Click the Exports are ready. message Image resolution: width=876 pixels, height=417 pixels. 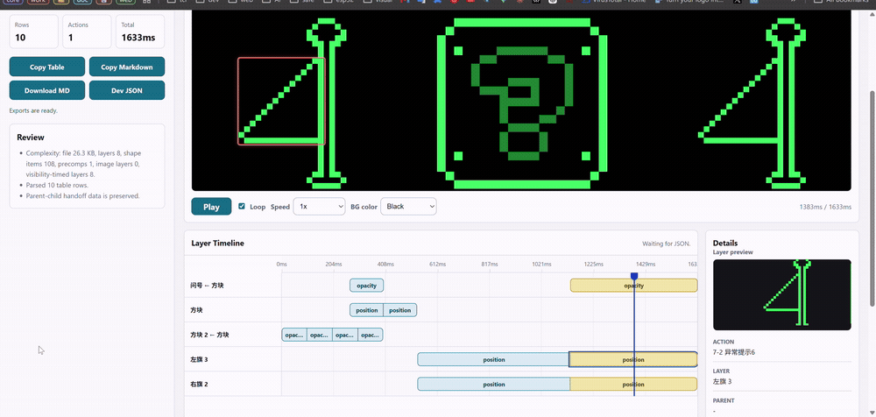(x=33, y=110)
